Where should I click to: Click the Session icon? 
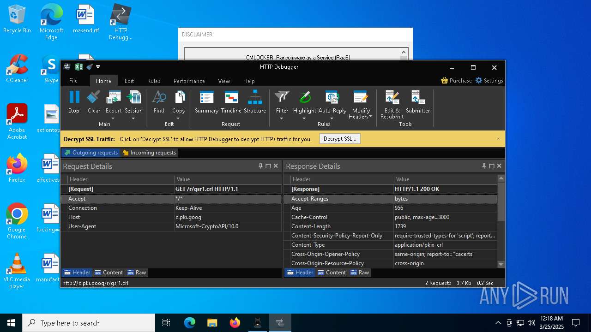(x=133, y=98)
